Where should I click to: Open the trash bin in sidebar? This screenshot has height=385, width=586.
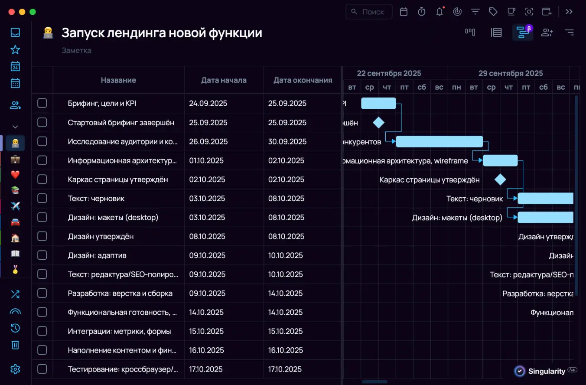click(x=15, y=345)
